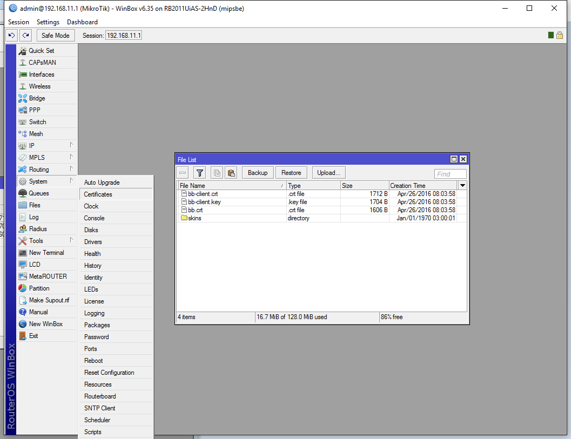Viewport: 571px width, 439px height.
Task: Expand the System submenu
Action: [x=48, y=181]
